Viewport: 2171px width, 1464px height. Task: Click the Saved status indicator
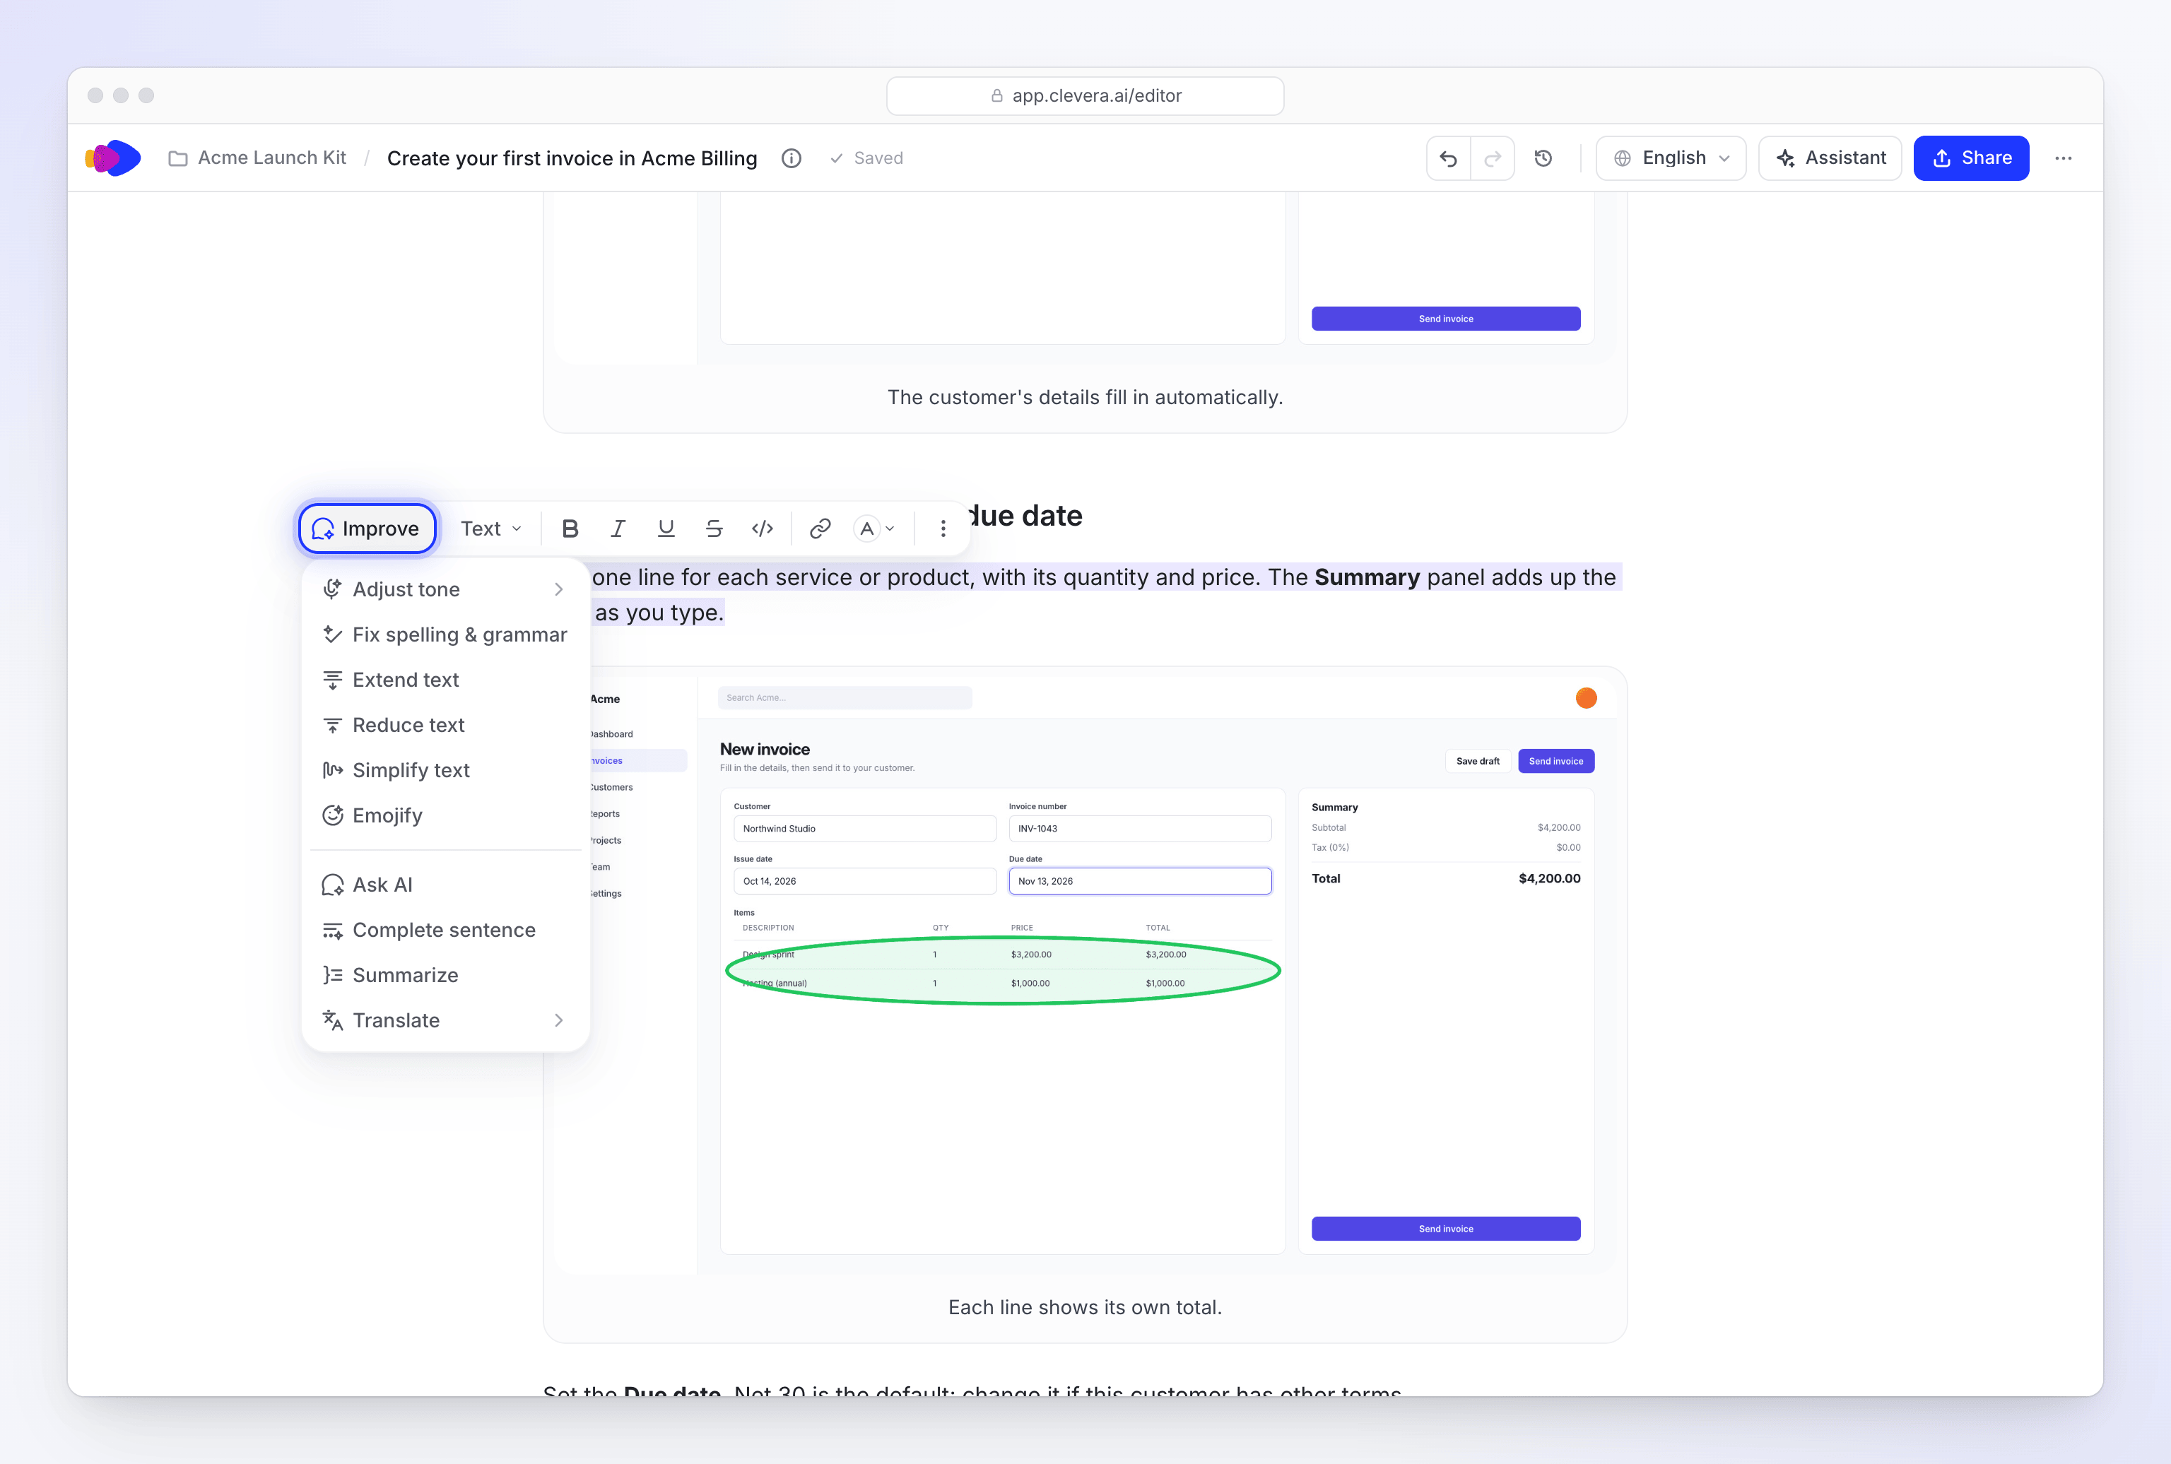(866, 158)
